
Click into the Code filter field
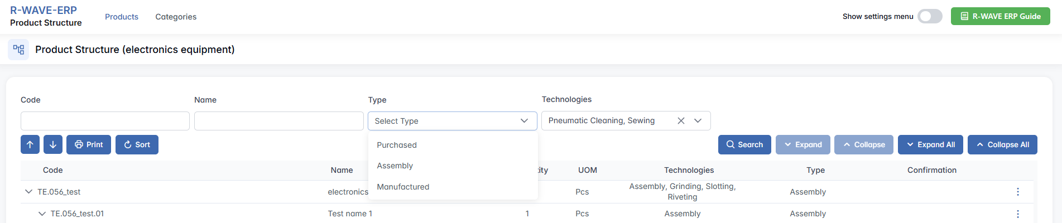coord(105,121)
